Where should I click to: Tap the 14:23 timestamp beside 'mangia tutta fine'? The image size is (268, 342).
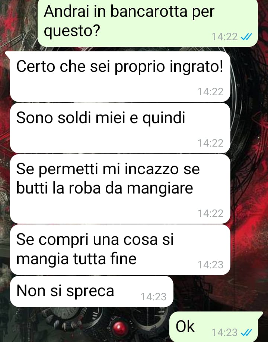coord(210,265)
